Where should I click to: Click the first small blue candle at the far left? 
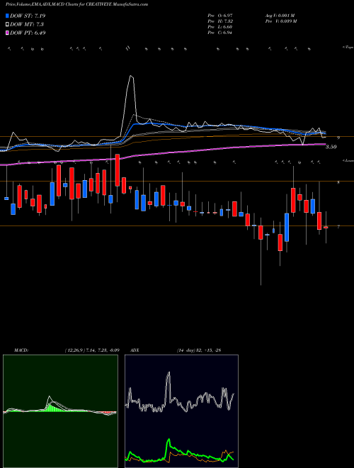tap(6, 199)
